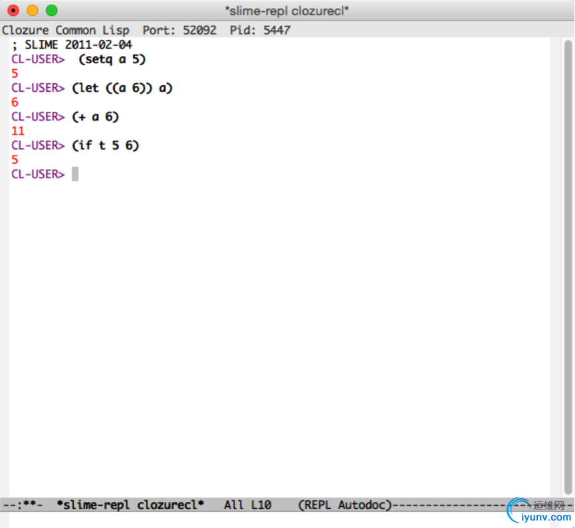The image size is (575, 528).
Task: Place cursor at the empty CL-USER prompt
Action: click(x=75, y=174)
